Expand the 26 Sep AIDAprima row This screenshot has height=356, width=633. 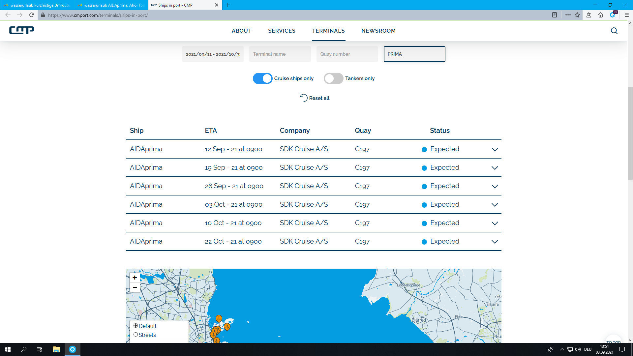(495, 186)
